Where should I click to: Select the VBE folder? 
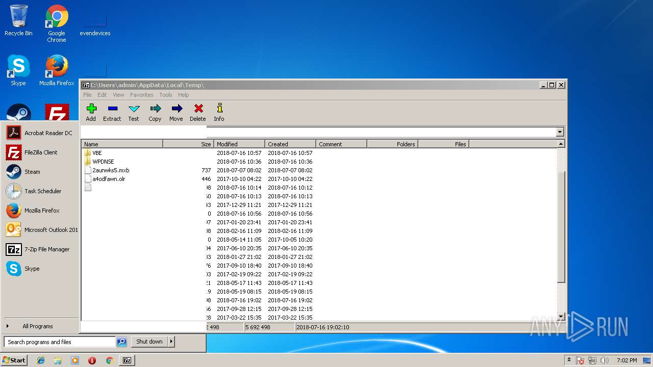pos(97,153)
